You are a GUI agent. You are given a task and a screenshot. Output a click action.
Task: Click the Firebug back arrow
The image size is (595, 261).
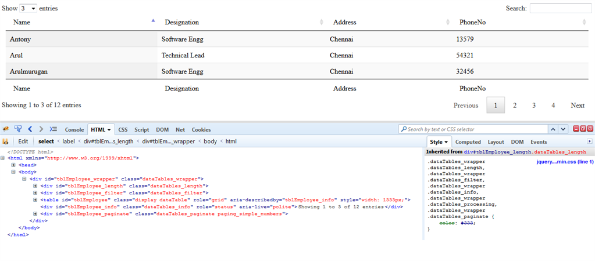30,129
